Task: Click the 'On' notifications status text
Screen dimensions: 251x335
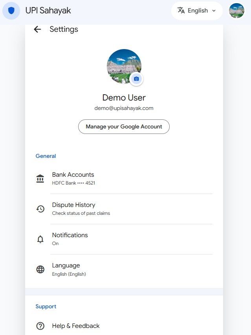Action: point(55,243)
